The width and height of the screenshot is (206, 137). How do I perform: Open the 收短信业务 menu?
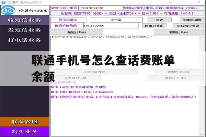tap(25, 20)
